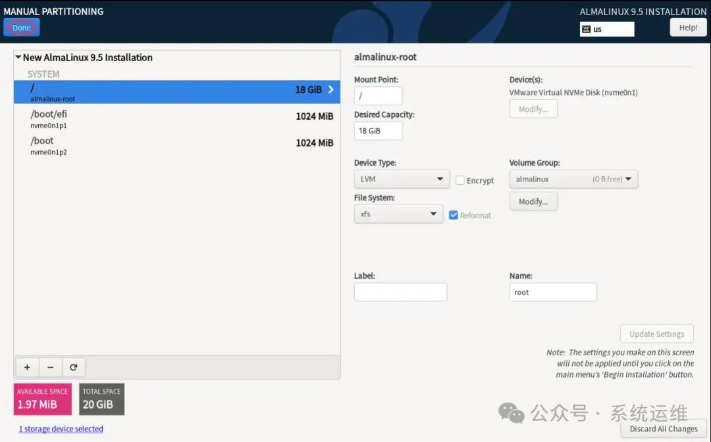711x442 pixels.
Task: Click the chevron arrow on the root row
Action: click(x=331, y=89)
